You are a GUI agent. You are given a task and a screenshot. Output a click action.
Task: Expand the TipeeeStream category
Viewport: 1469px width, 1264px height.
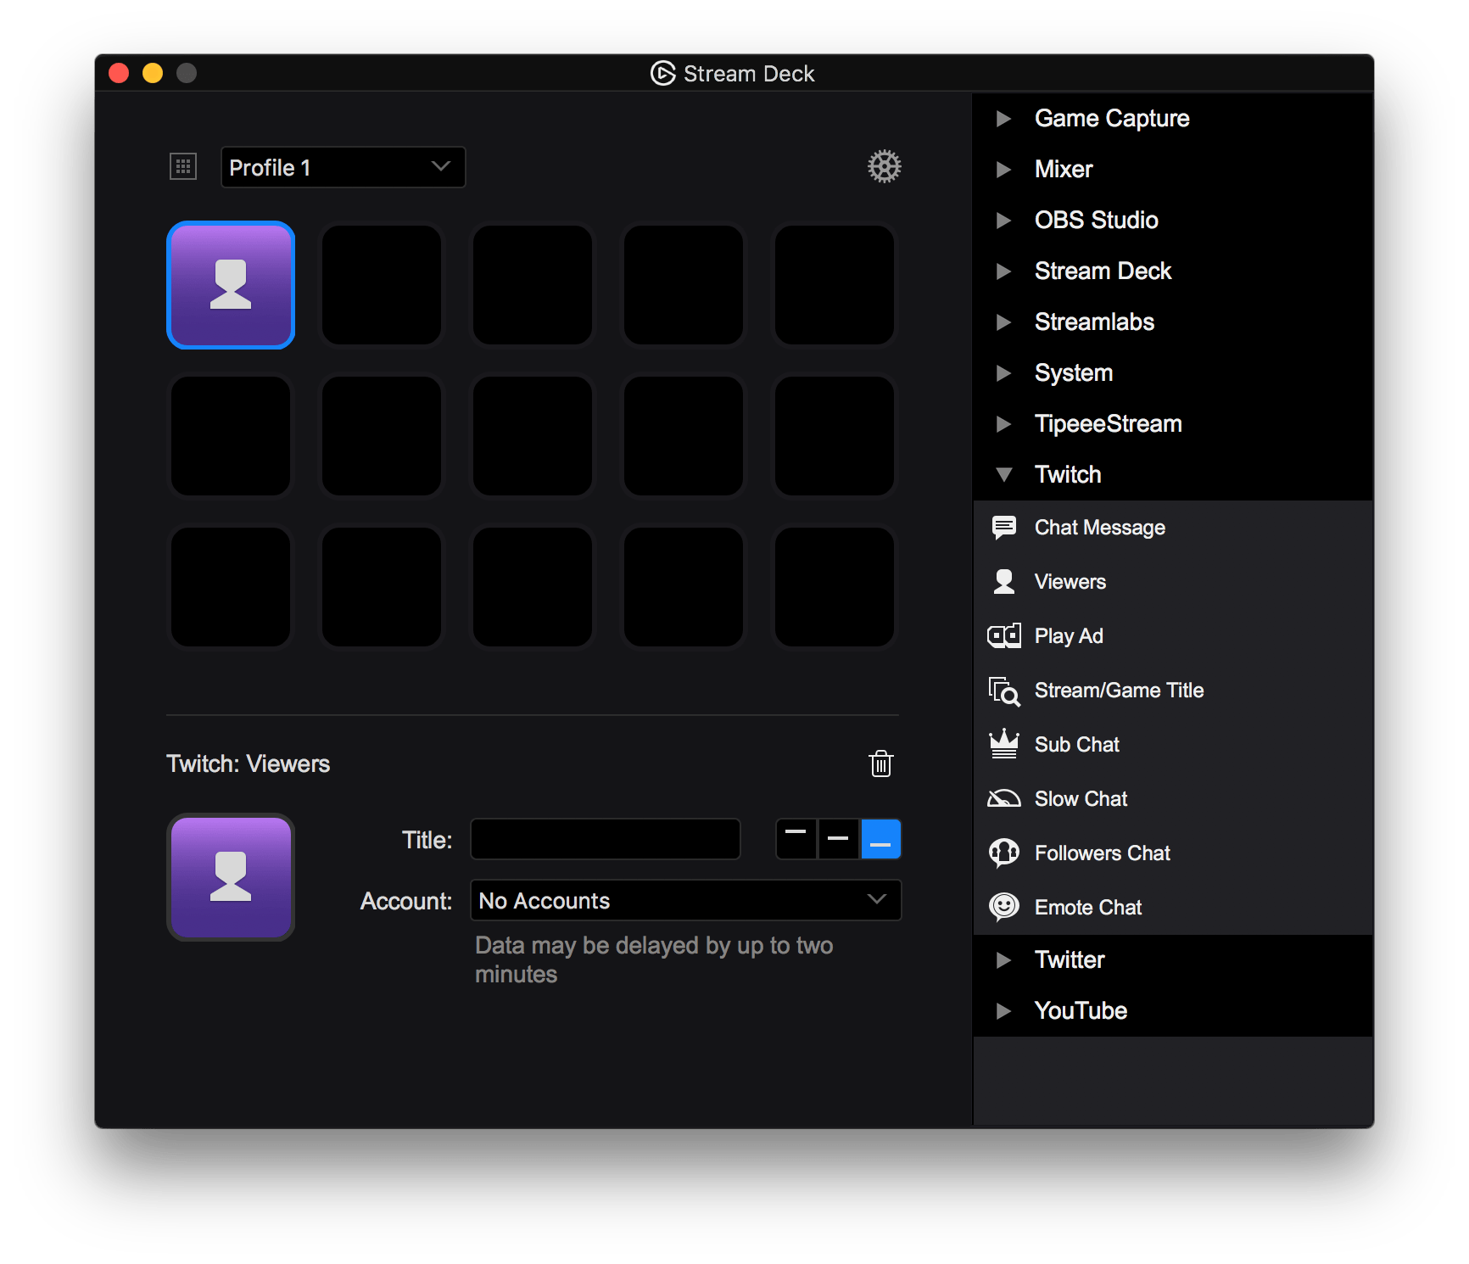pyautogui.click(x=1003, y=424)
